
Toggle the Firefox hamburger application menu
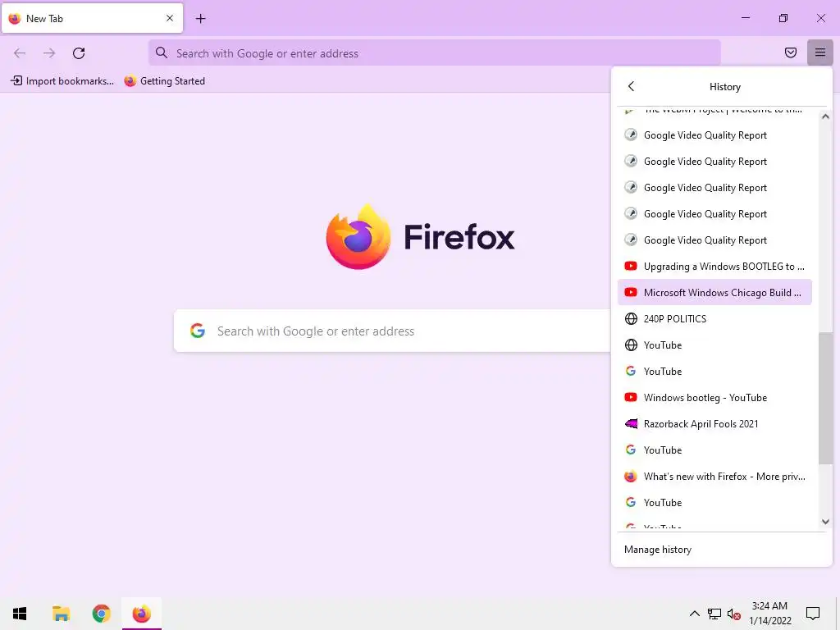coord(820,52)
